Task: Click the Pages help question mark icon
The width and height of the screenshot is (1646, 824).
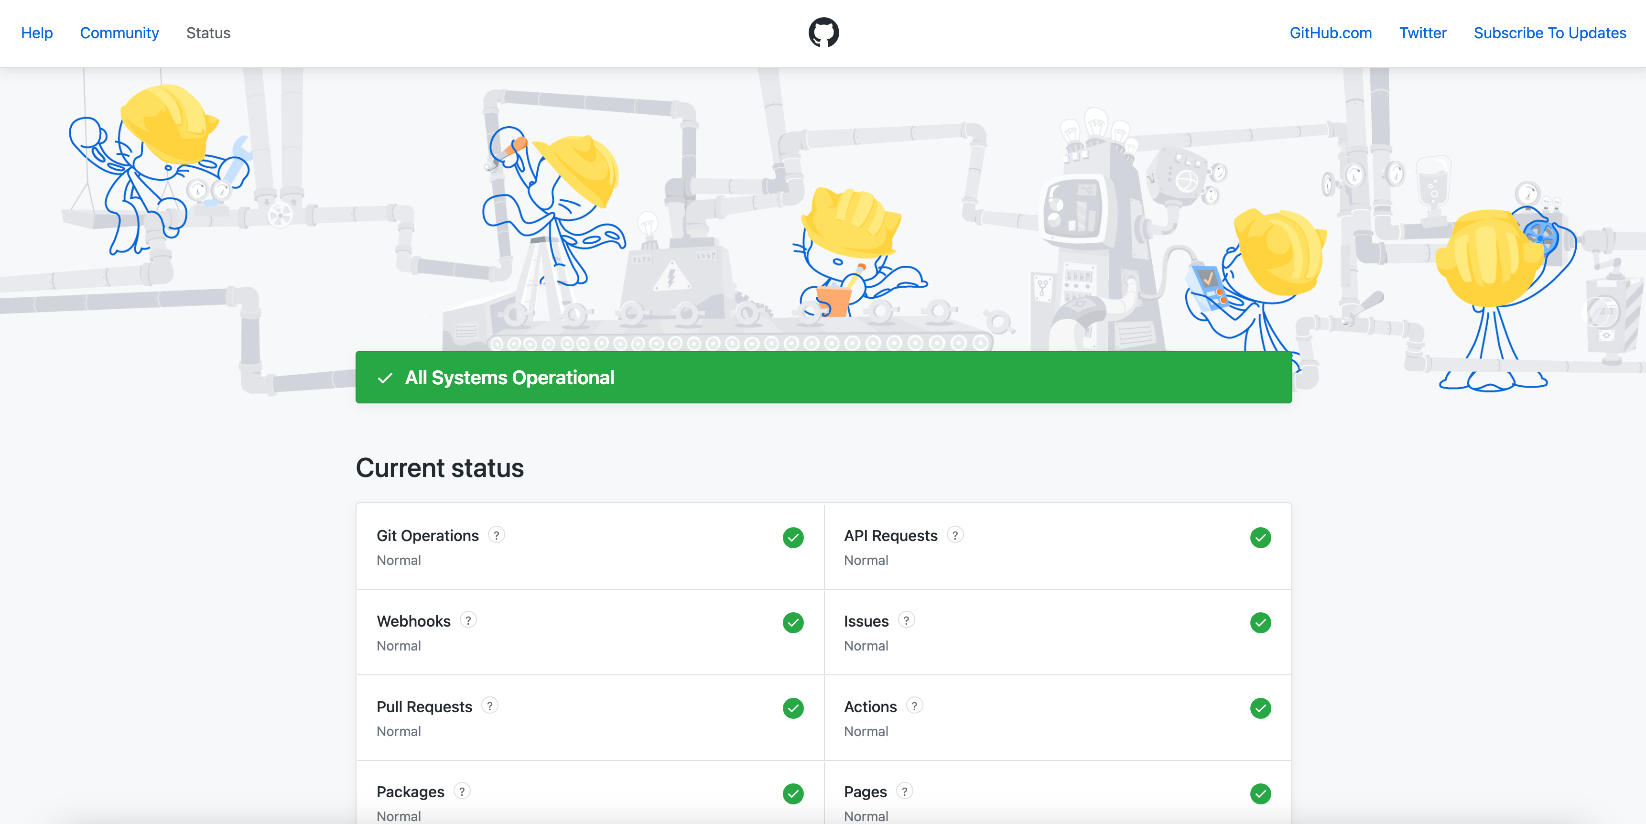Action: pyautogui.click(x=904, y=791)
